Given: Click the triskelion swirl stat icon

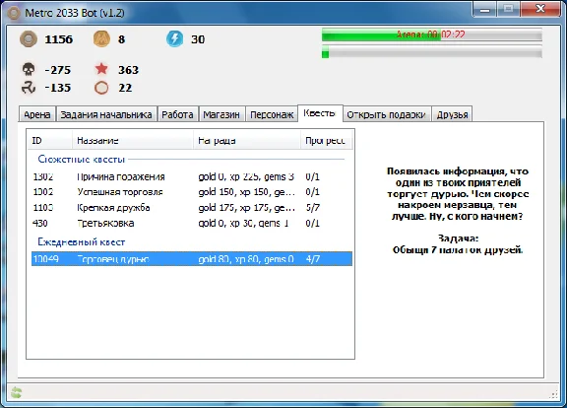Looking at the screenshot, I should [29, 88].
